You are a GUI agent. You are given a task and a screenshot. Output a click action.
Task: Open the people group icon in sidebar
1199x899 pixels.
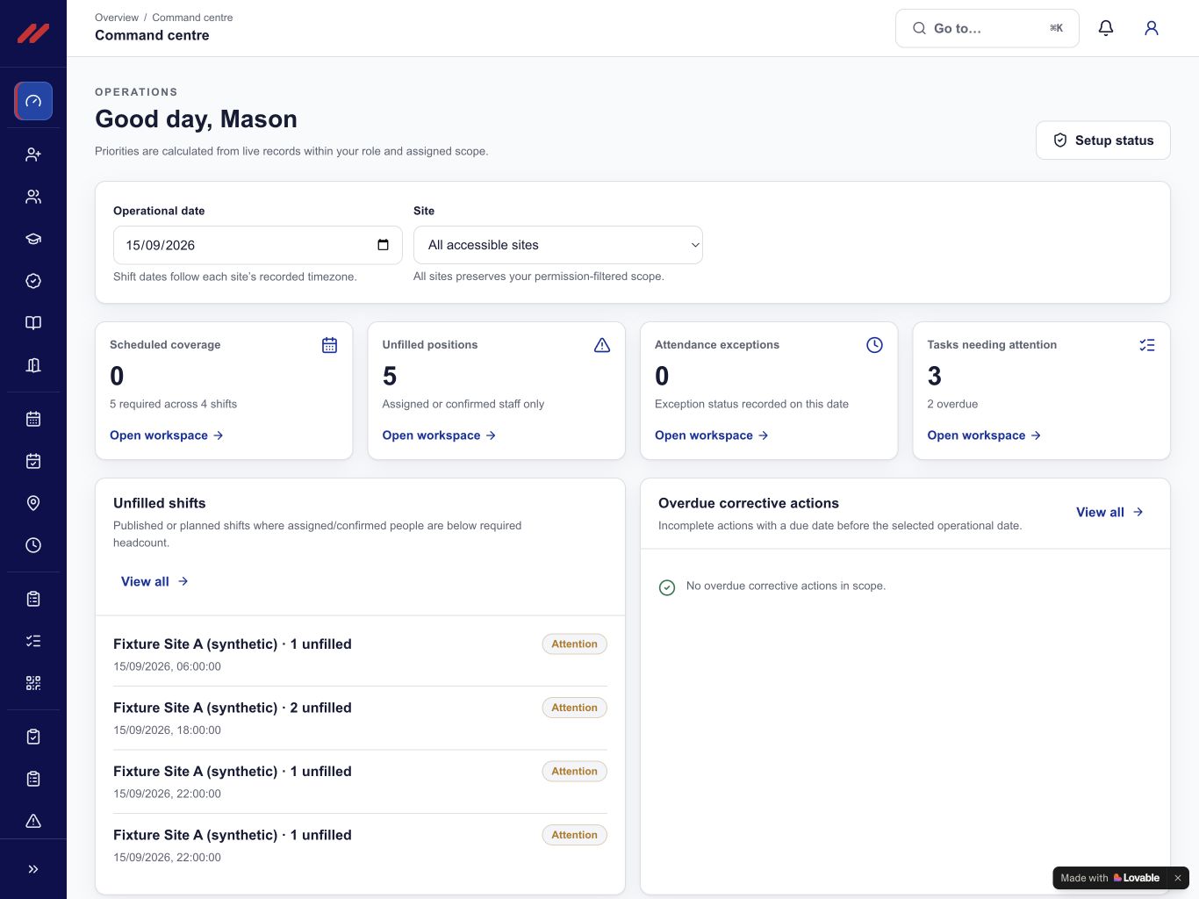(x=33, y=197)
